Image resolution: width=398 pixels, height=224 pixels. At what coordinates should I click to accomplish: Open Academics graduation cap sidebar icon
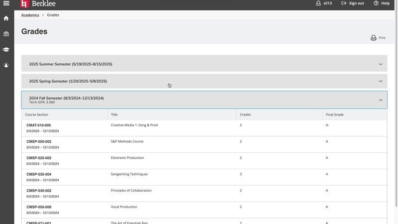tap(6, 49)
